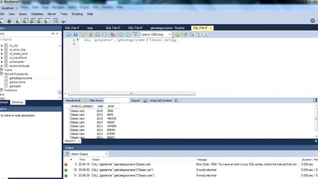The width and height of the screenshot is (318, 179).
Task: Toggle the result side panel icon
Action: (x=315, y=100)
